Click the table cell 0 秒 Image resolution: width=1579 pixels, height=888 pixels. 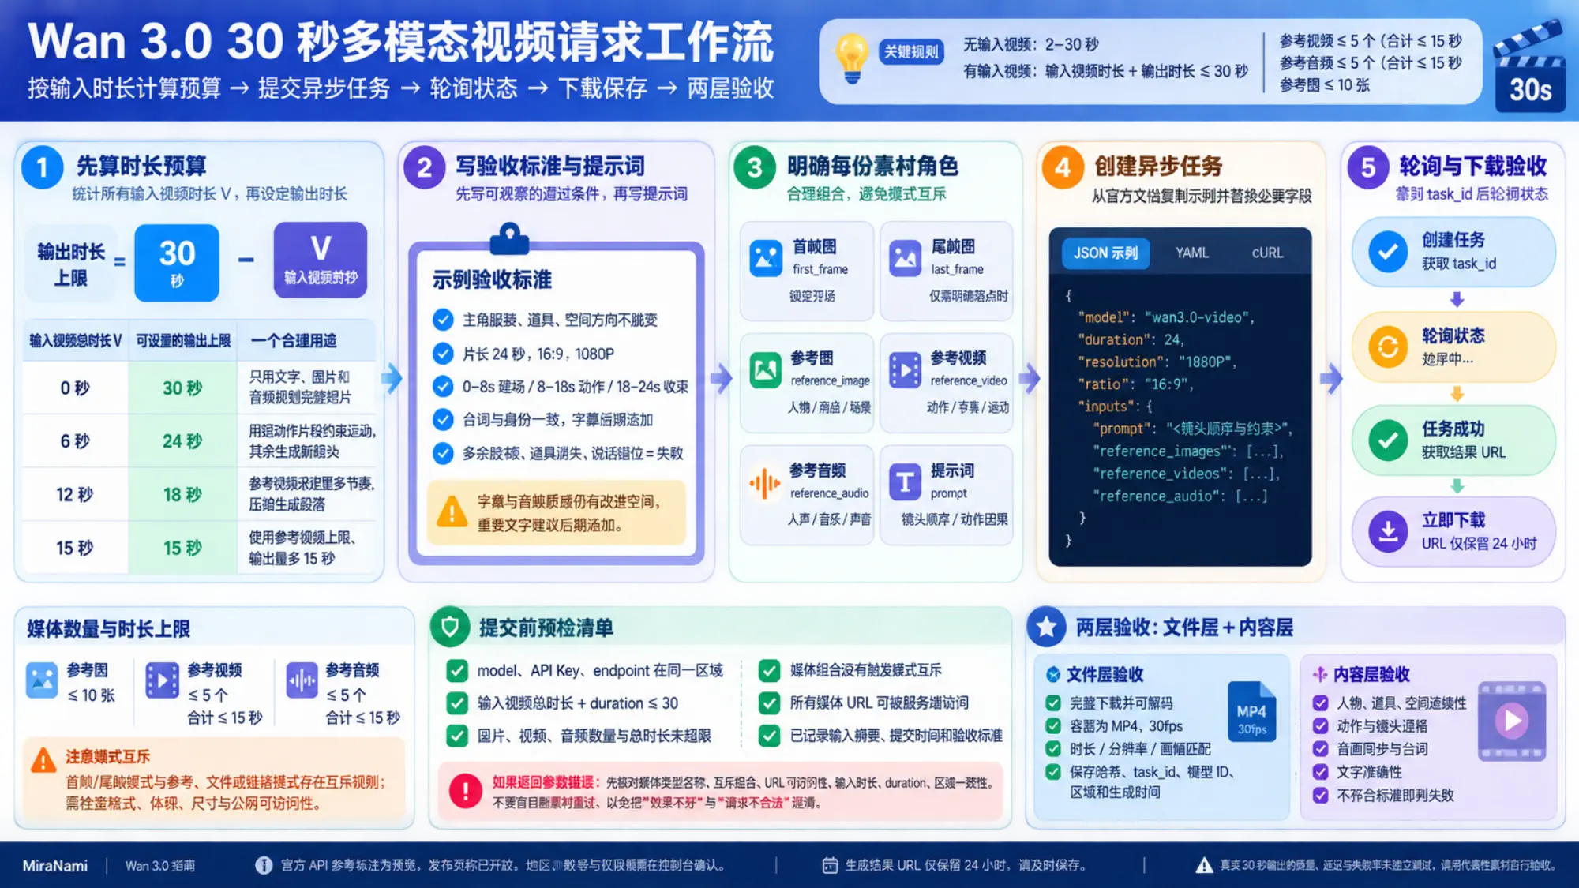[75, 388]
